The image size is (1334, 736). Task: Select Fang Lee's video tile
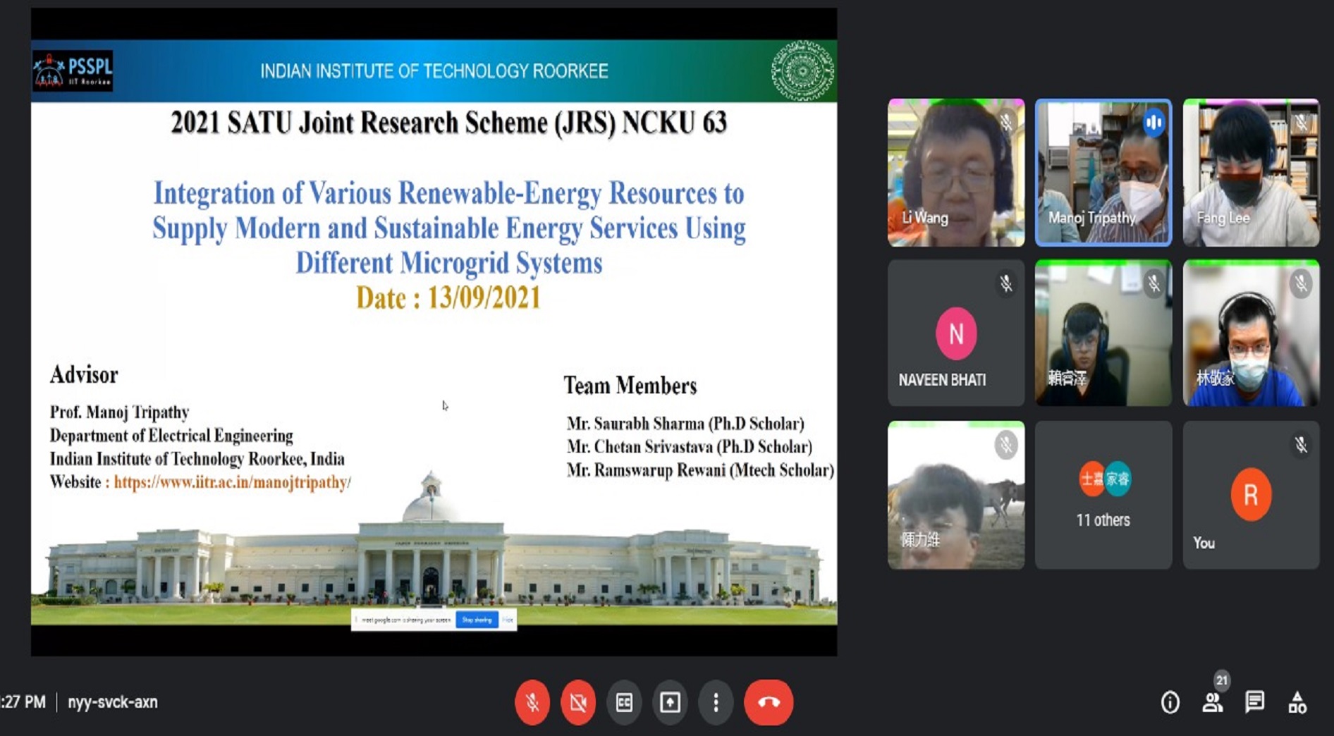point(1250,173)
